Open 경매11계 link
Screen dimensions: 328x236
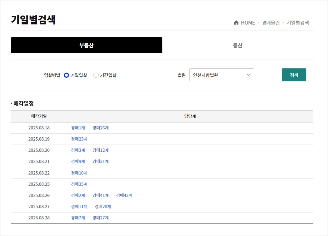[x=79, y=207]
